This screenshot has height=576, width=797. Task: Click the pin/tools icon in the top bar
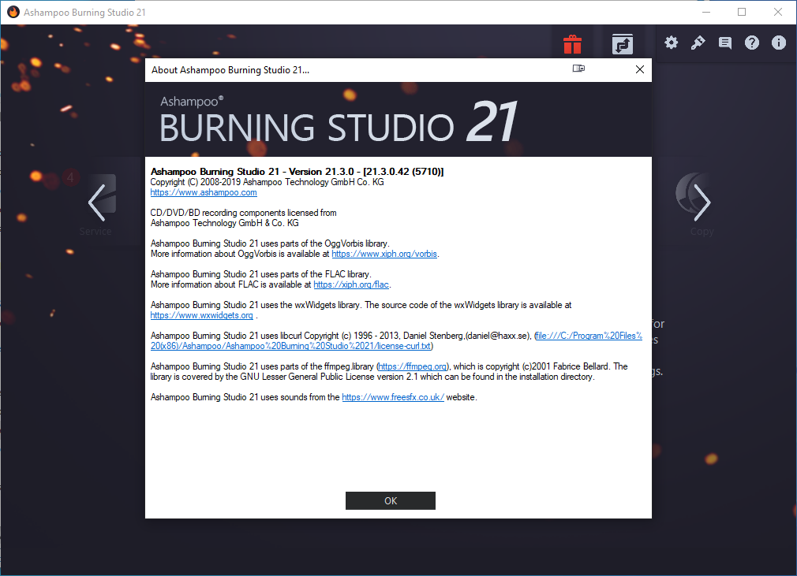[698, 43]
